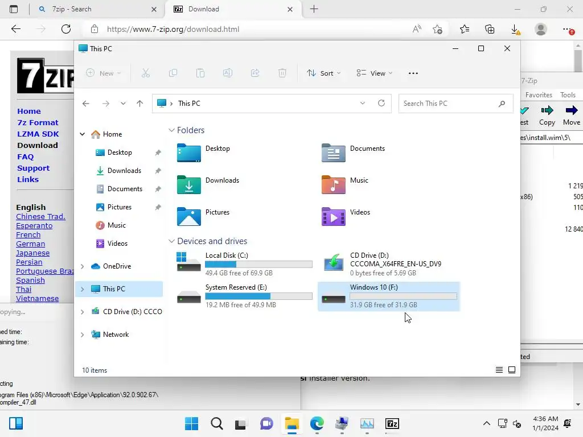Screen dimensions: 583x437
Task: Open the View dropdown menu
Action: click(374, 73)
